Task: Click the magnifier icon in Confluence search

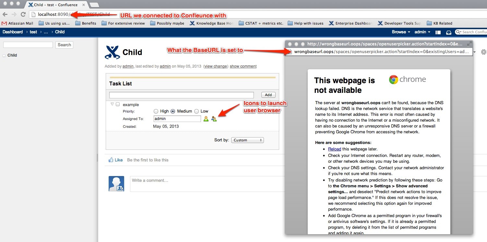Action: pyautogui.click(x=458, y=32)
